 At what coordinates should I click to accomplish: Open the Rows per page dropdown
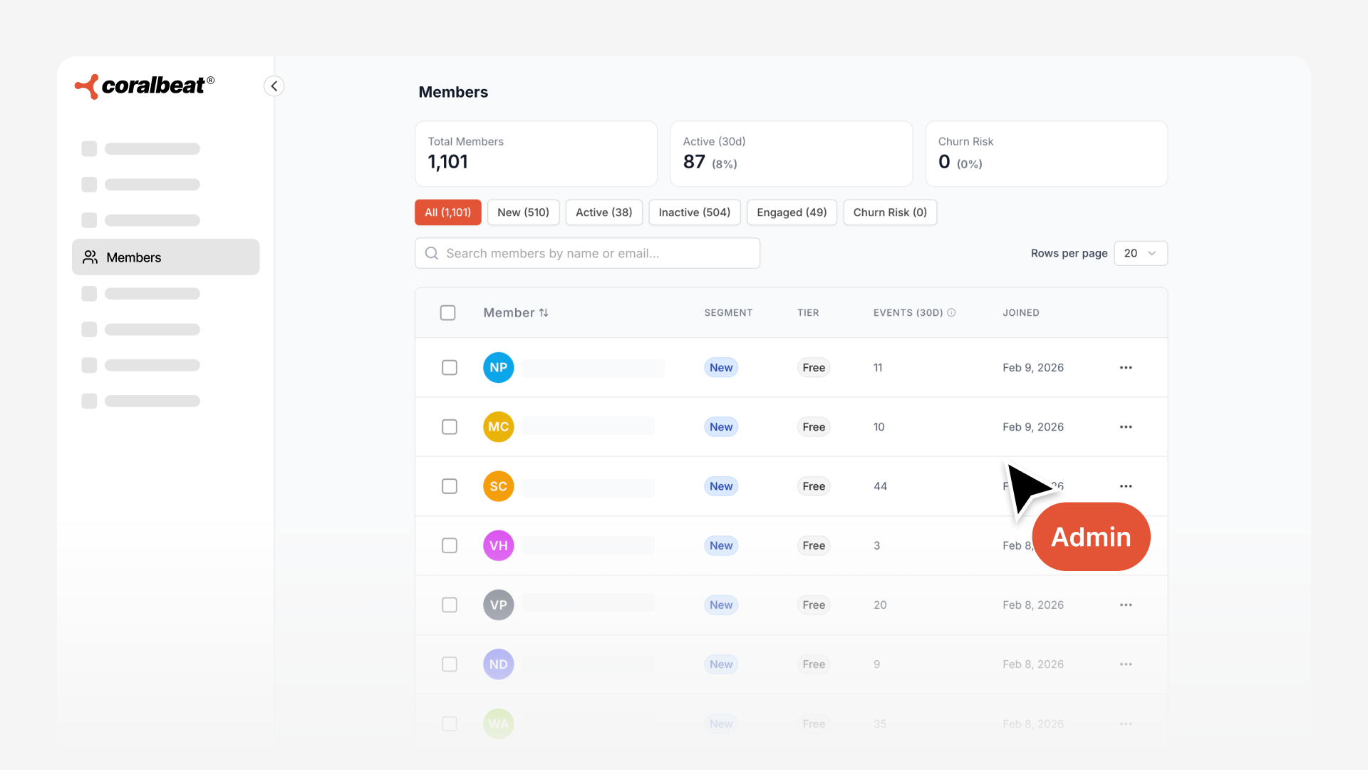click(x=1140, y=253)
